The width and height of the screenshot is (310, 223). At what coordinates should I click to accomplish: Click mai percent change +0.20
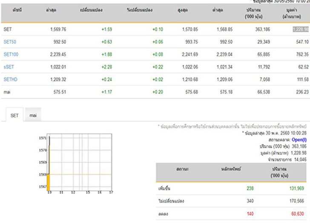(158, 92)
